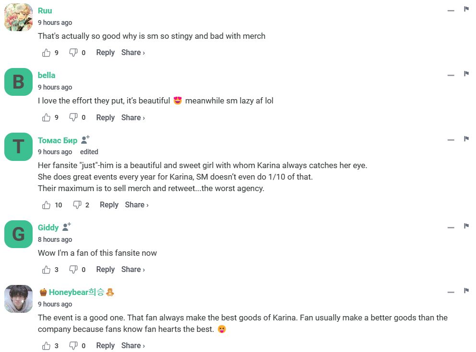Open Honeybear's profile name link
The width and height of the screenshot is (476, 352).
76,292
